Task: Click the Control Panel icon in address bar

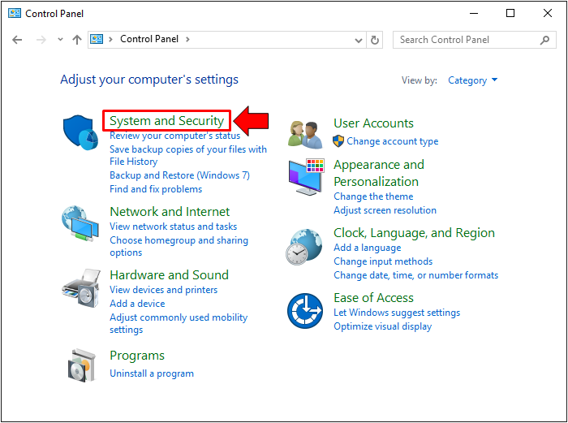Action: coord(97,39)
